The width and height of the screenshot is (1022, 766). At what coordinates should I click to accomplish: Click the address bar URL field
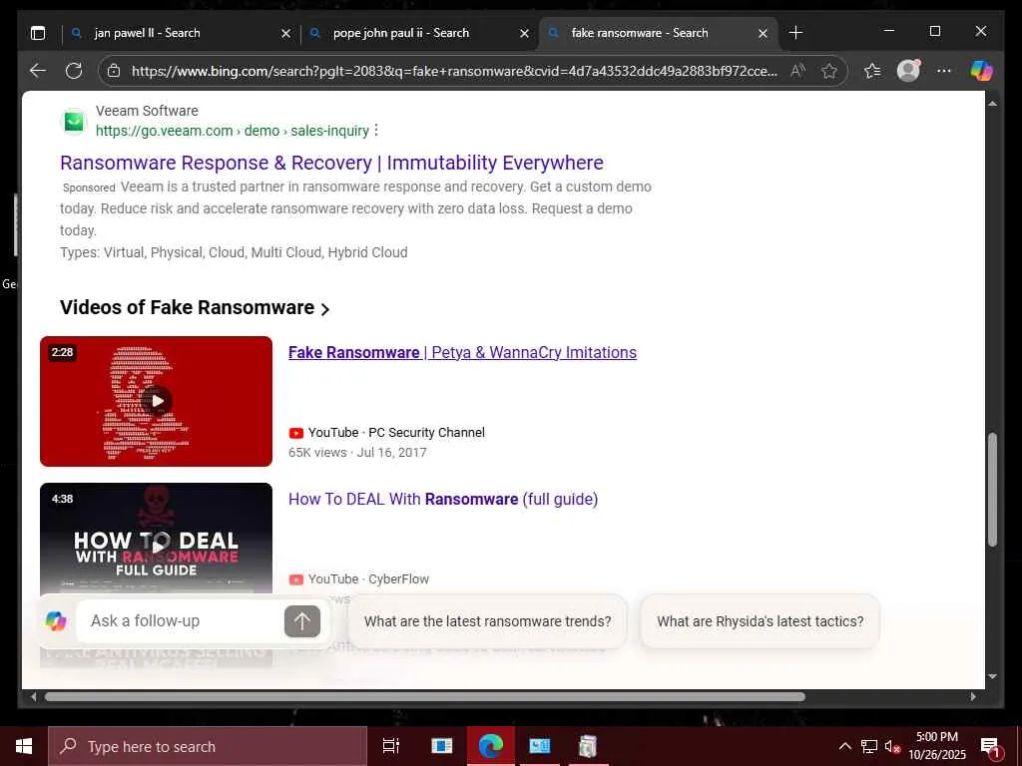(x=454, y=71)
